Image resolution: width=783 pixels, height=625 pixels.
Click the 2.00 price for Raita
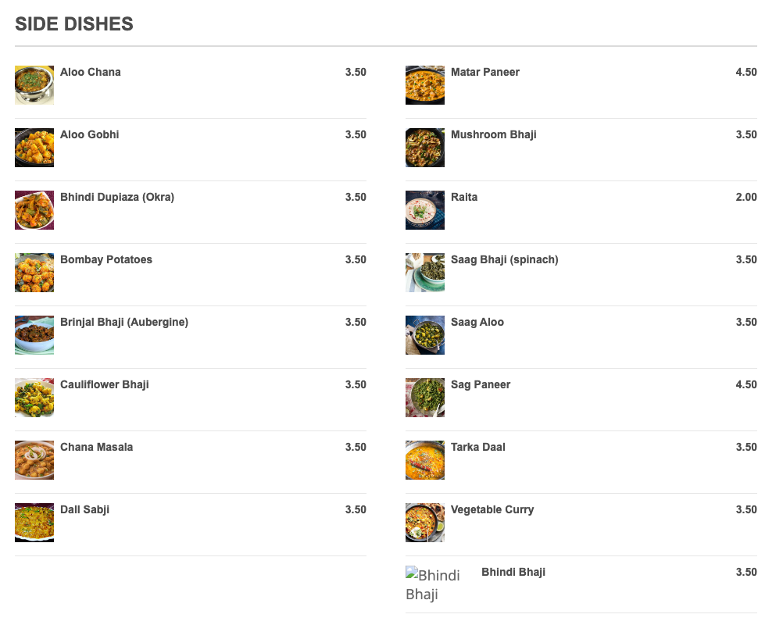746,197
